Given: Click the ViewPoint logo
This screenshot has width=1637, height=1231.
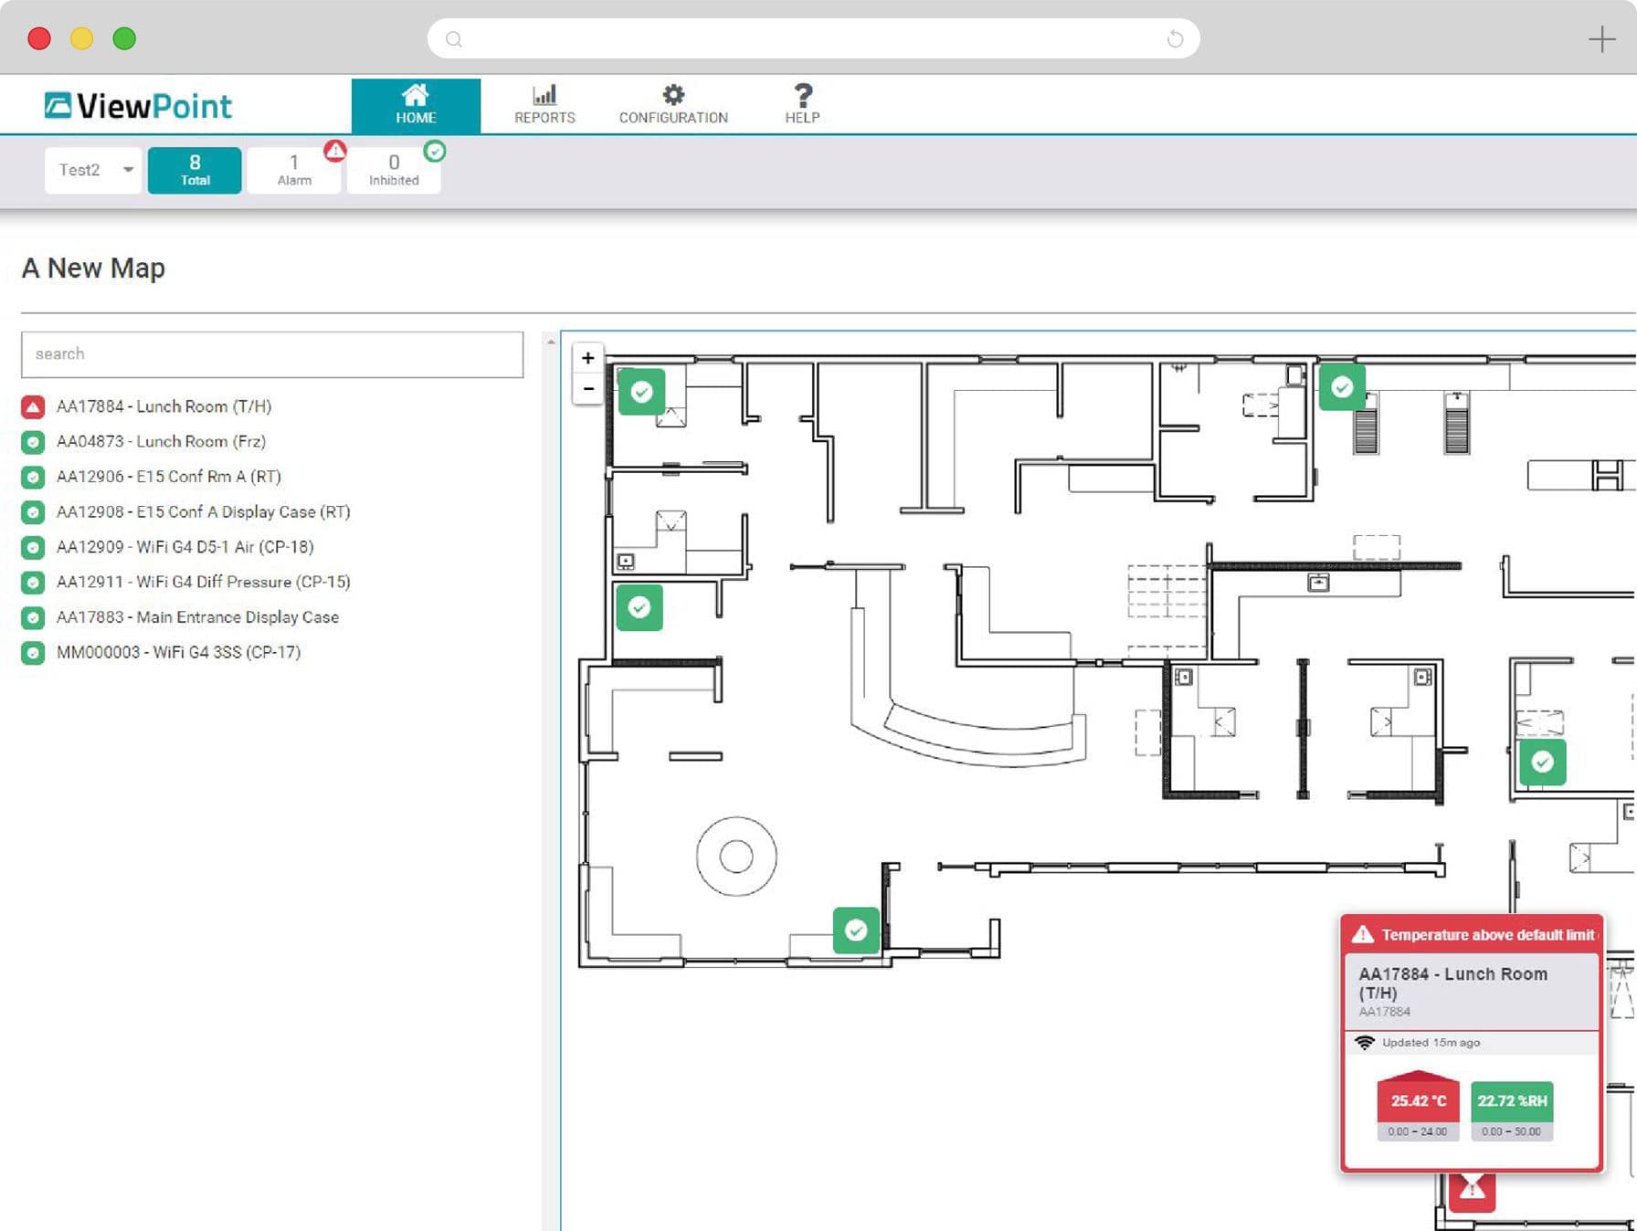Looking at the screenshot, I should point(135,104).
